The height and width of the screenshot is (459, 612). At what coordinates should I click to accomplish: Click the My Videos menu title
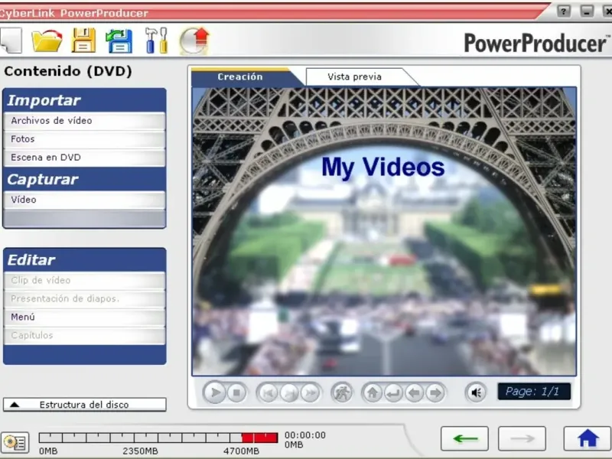[x=383, y=168]
